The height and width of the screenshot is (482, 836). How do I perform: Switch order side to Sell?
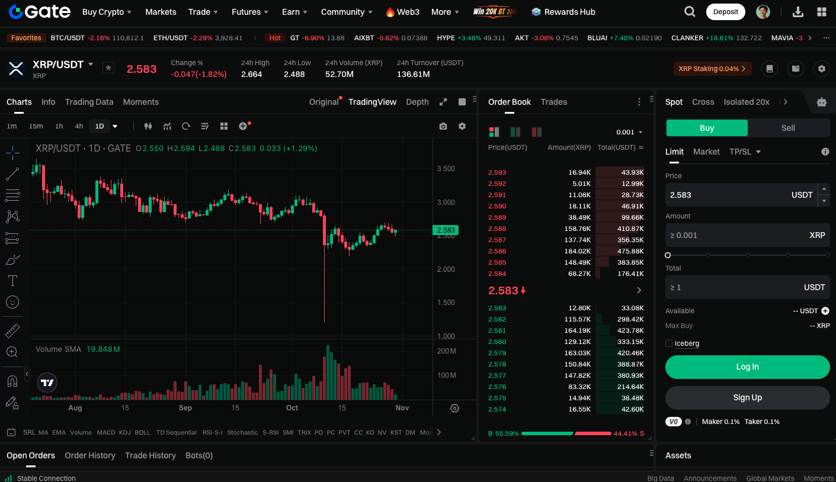coord(788,128)
